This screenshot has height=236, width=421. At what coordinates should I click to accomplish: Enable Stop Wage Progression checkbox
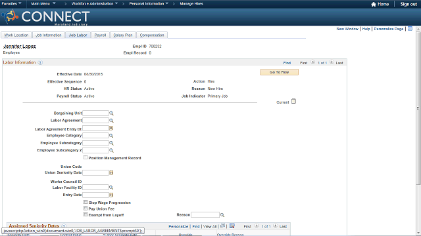(x=86, y=202)
